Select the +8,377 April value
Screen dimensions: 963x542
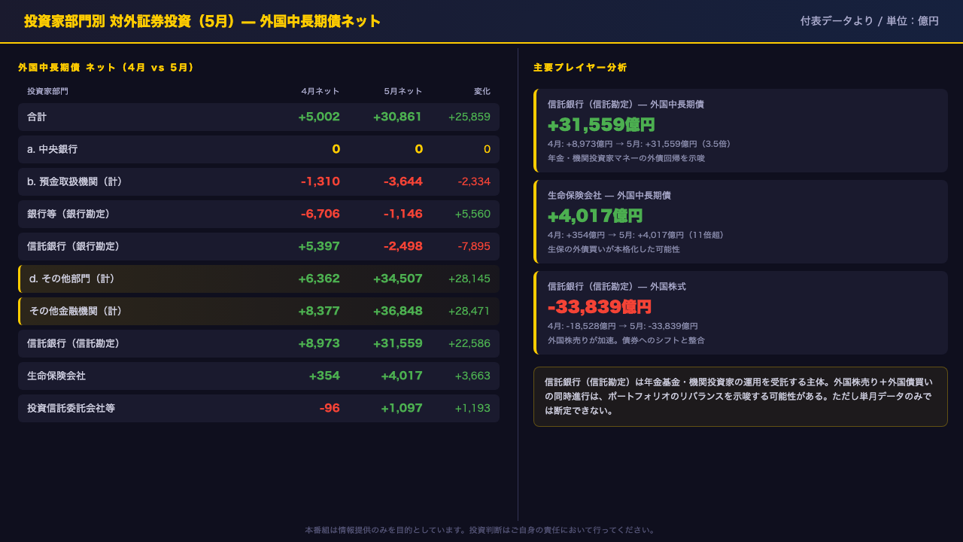coord(319,312)
